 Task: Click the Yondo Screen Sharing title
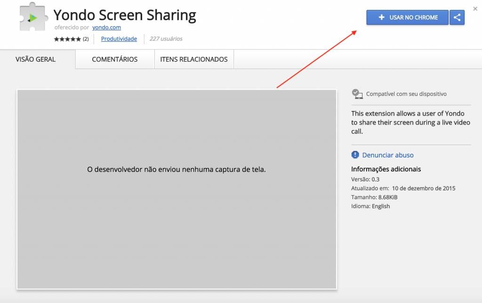click(x=125, y=15)
